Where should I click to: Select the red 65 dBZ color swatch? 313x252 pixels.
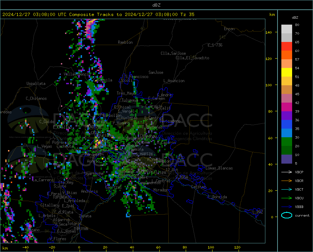click(x=287, y=46)
